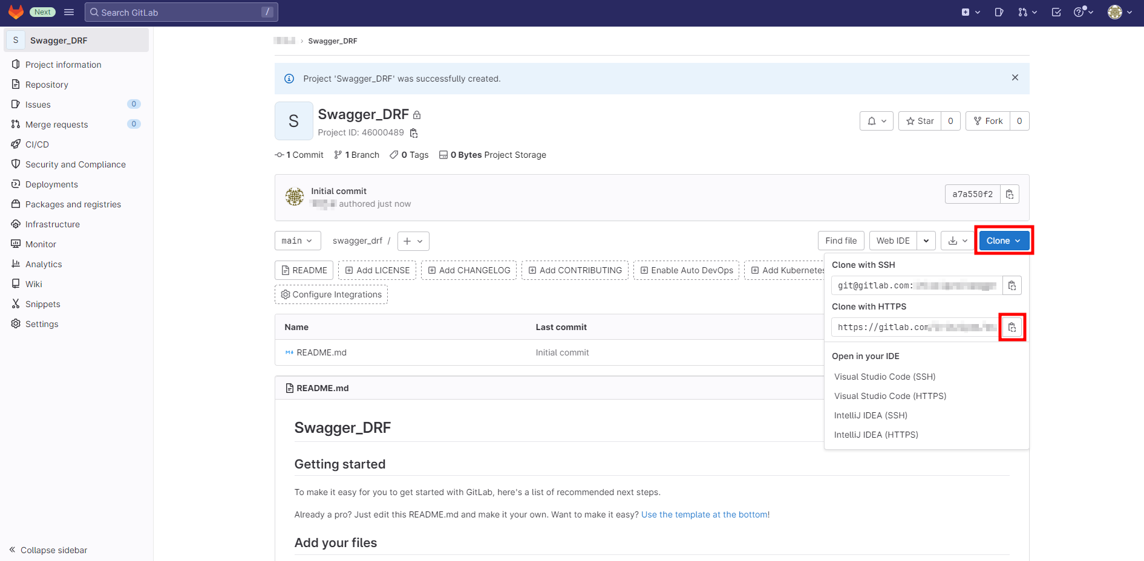Open README.md panel header link
This screenshot has height=561, width=1144.
coord(322,388)
